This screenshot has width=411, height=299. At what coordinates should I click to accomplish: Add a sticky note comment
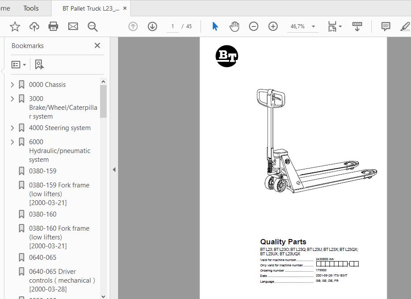click(x=385, y=26)
